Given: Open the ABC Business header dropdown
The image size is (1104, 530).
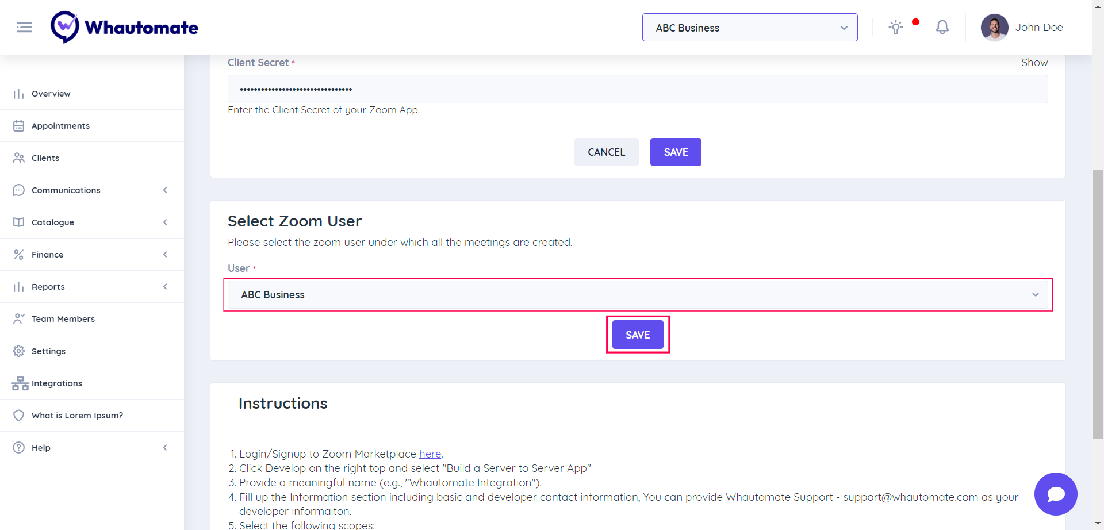Looking at the screenshot, I should [x=749, y=28].
